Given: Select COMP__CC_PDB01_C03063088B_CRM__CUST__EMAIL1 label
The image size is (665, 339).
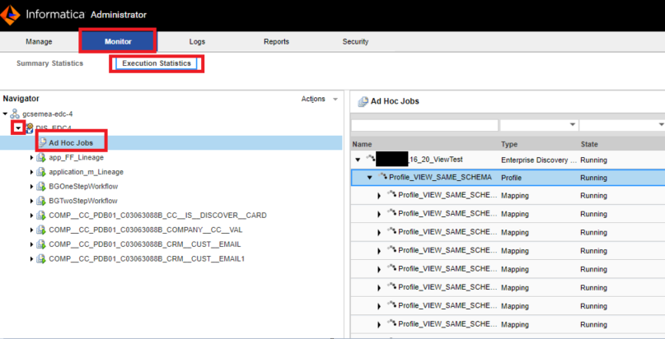Looking at the screenshot, I should pos(147,258).
